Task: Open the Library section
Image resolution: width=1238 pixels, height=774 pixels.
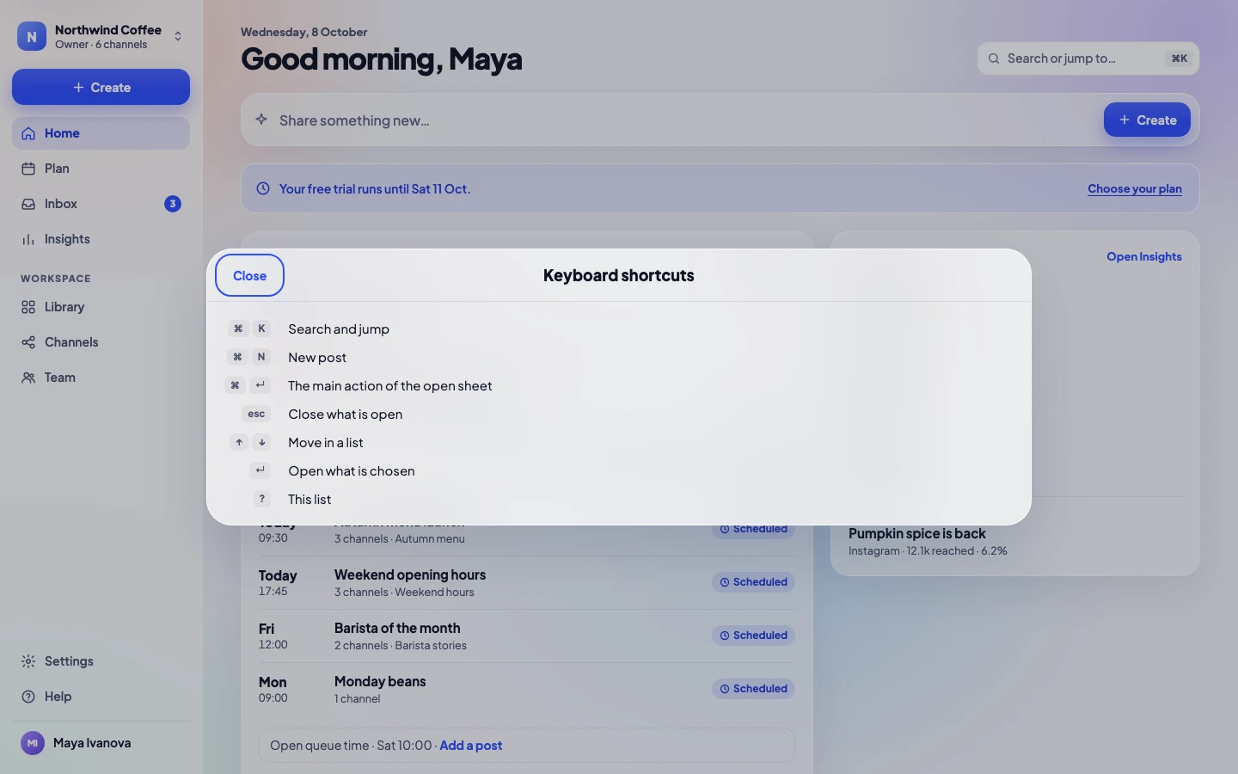Action: (101, 307)
